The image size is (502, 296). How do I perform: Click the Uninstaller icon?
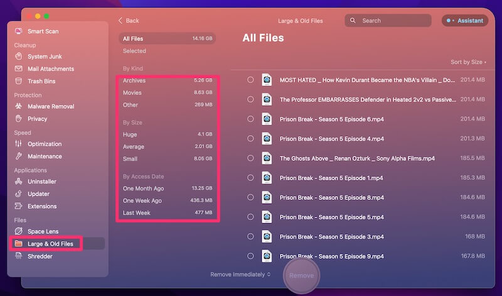19,181
